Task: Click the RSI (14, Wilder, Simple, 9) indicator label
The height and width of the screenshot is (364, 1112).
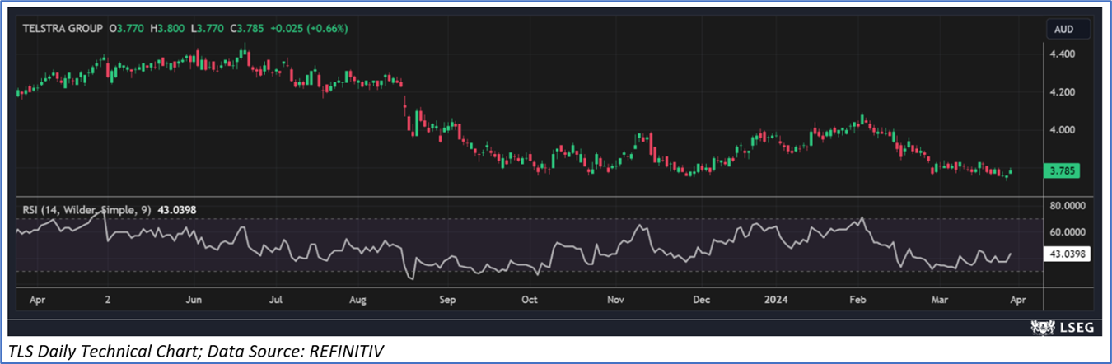Action: coord(86,210)
